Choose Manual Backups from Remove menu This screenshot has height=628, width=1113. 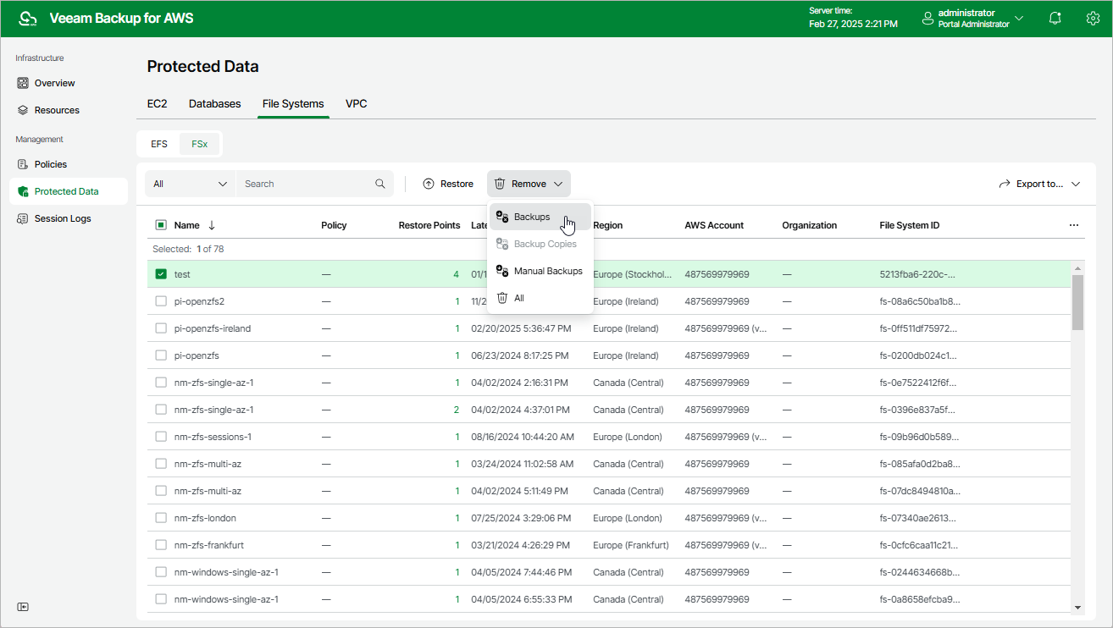pyautogui.click(x=547, y=271)
